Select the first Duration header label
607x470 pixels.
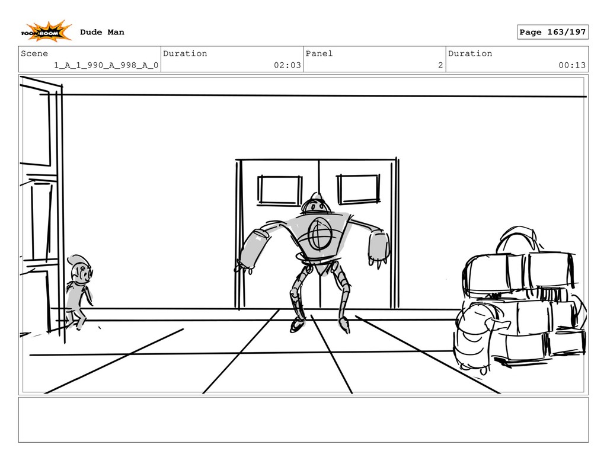click(185, 53)
